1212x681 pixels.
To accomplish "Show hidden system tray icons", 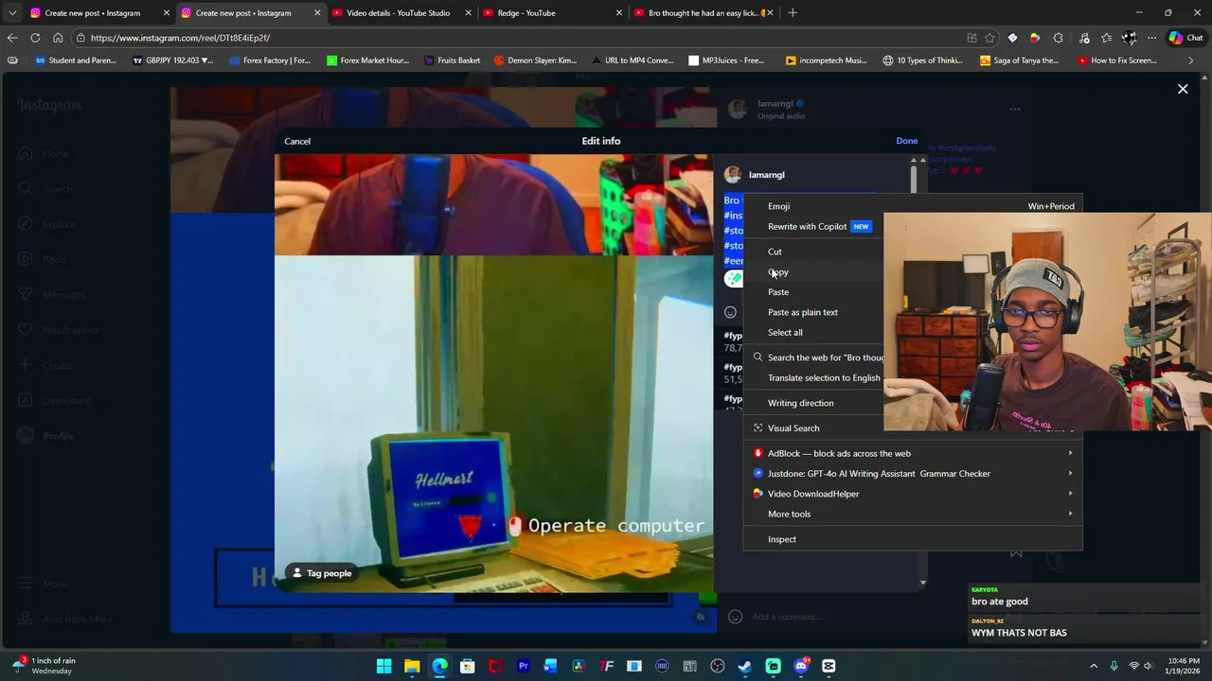I will tap(1094, 667).
